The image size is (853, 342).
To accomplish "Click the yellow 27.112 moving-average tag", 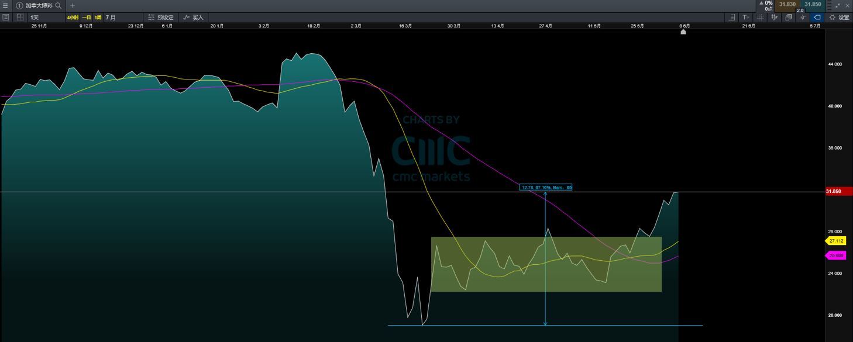I will tap(835, 241).
